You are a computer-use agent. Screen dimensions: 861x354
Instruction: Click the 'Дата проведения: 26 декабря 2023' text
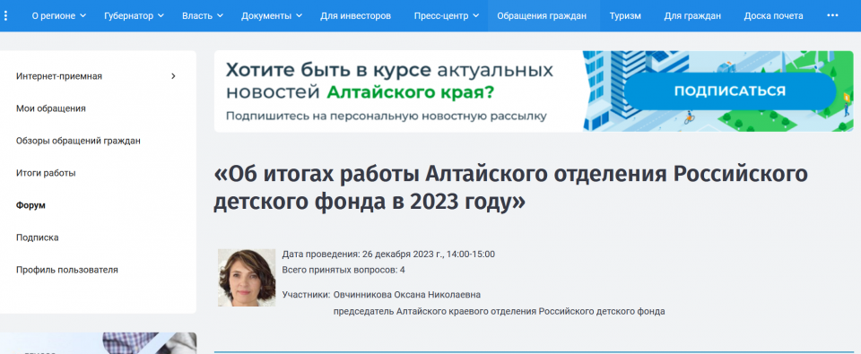point(388,255)
